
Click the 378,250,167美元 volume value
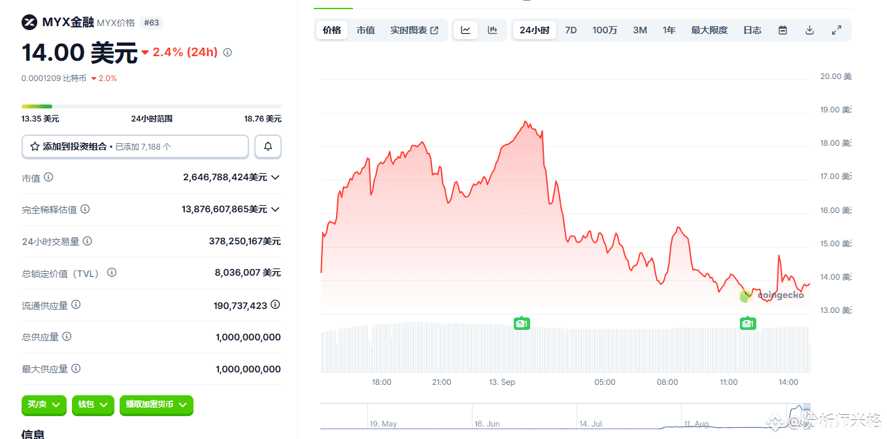(x=244, y=241)
